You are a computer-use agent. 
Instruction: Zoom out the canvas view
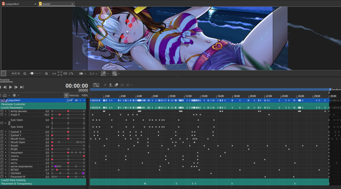[x=25, y=73]
